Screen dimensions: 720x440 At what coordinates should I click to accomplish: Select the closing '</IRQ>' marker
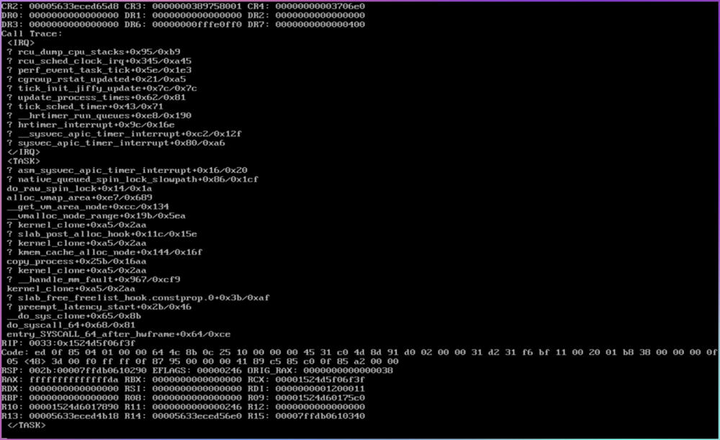24,152
